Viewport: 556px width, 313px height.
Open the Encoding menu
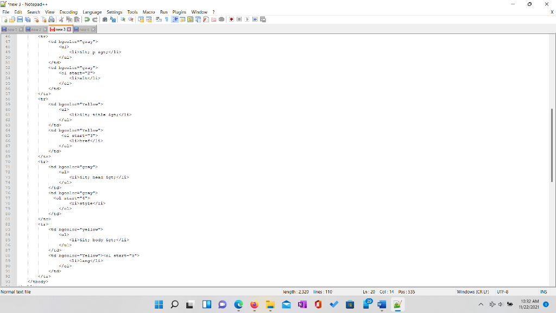click(68, 11)
